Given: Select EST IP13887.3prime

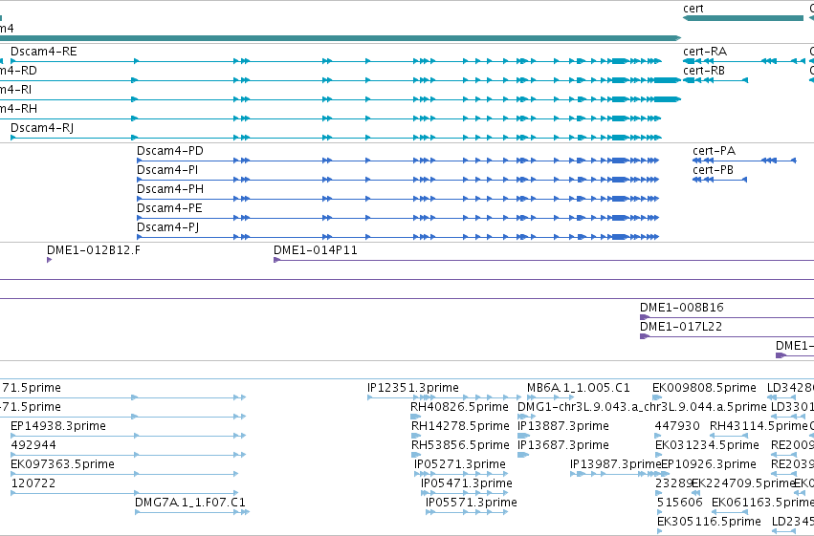Looking at the screenshot, I should click(563, 426).
